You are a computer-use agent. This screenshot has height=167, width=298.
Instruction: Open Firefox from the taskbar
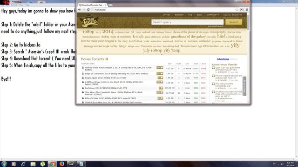click(62, 164)
